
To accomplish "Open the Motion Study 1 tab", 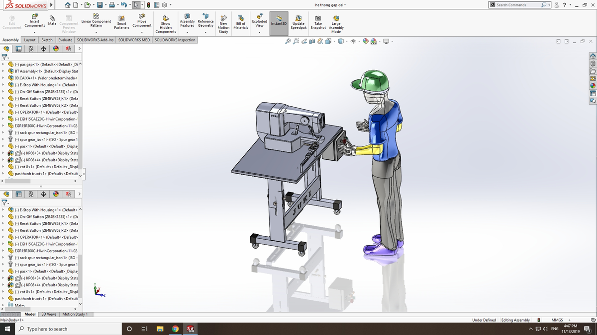I will pyautogui.click(x=75, y=314).
